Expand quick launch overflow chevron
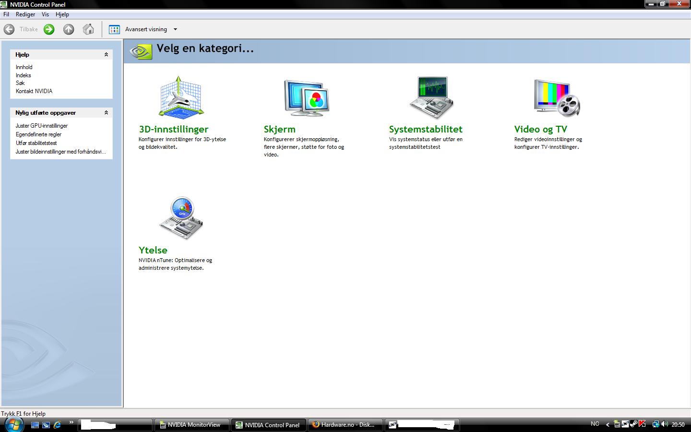 (71, 422)
